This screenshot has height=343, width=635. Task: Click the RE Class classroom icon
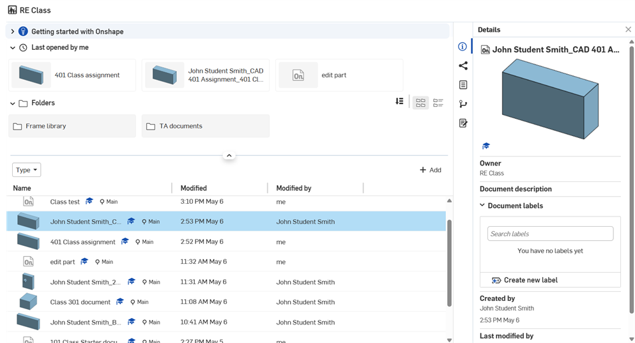tap(13, 10)
